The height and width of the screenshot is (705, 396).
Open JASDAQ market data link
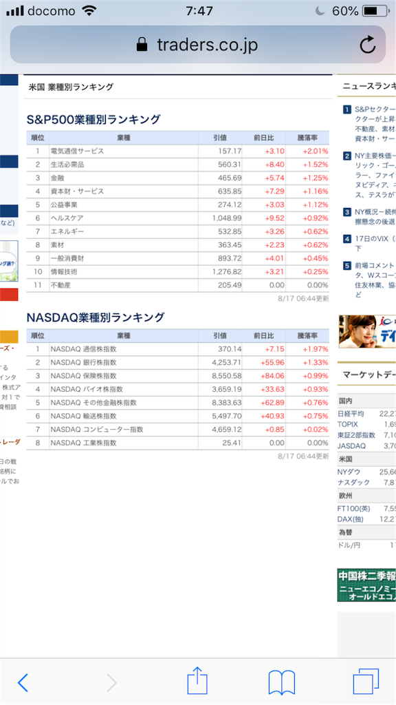(x=351, y=446)
